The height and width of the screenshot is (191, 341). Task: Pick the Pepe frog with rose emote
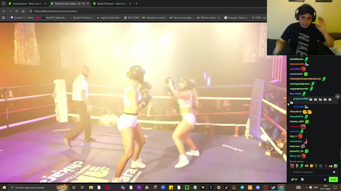pyautogui.click(x=321, y=166)
